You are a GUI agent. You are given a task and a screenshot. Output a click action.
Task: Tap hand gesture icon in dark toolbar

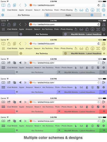tap(76, 29)
